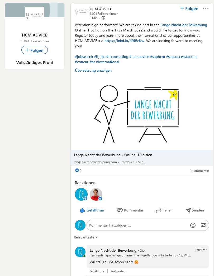The height and width of the screenshot is (276, 214).
Task: Click the image attach icon in comment box
Action: [203, 225]
